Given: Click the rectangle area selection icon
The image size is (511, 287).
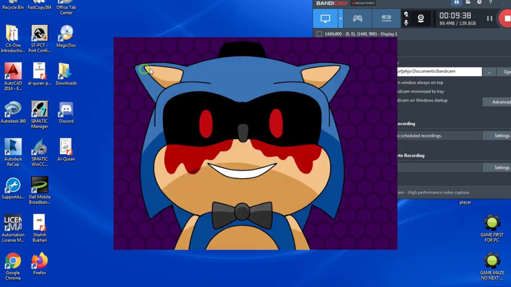Looking at the screenshot, I should pos(319,34).
